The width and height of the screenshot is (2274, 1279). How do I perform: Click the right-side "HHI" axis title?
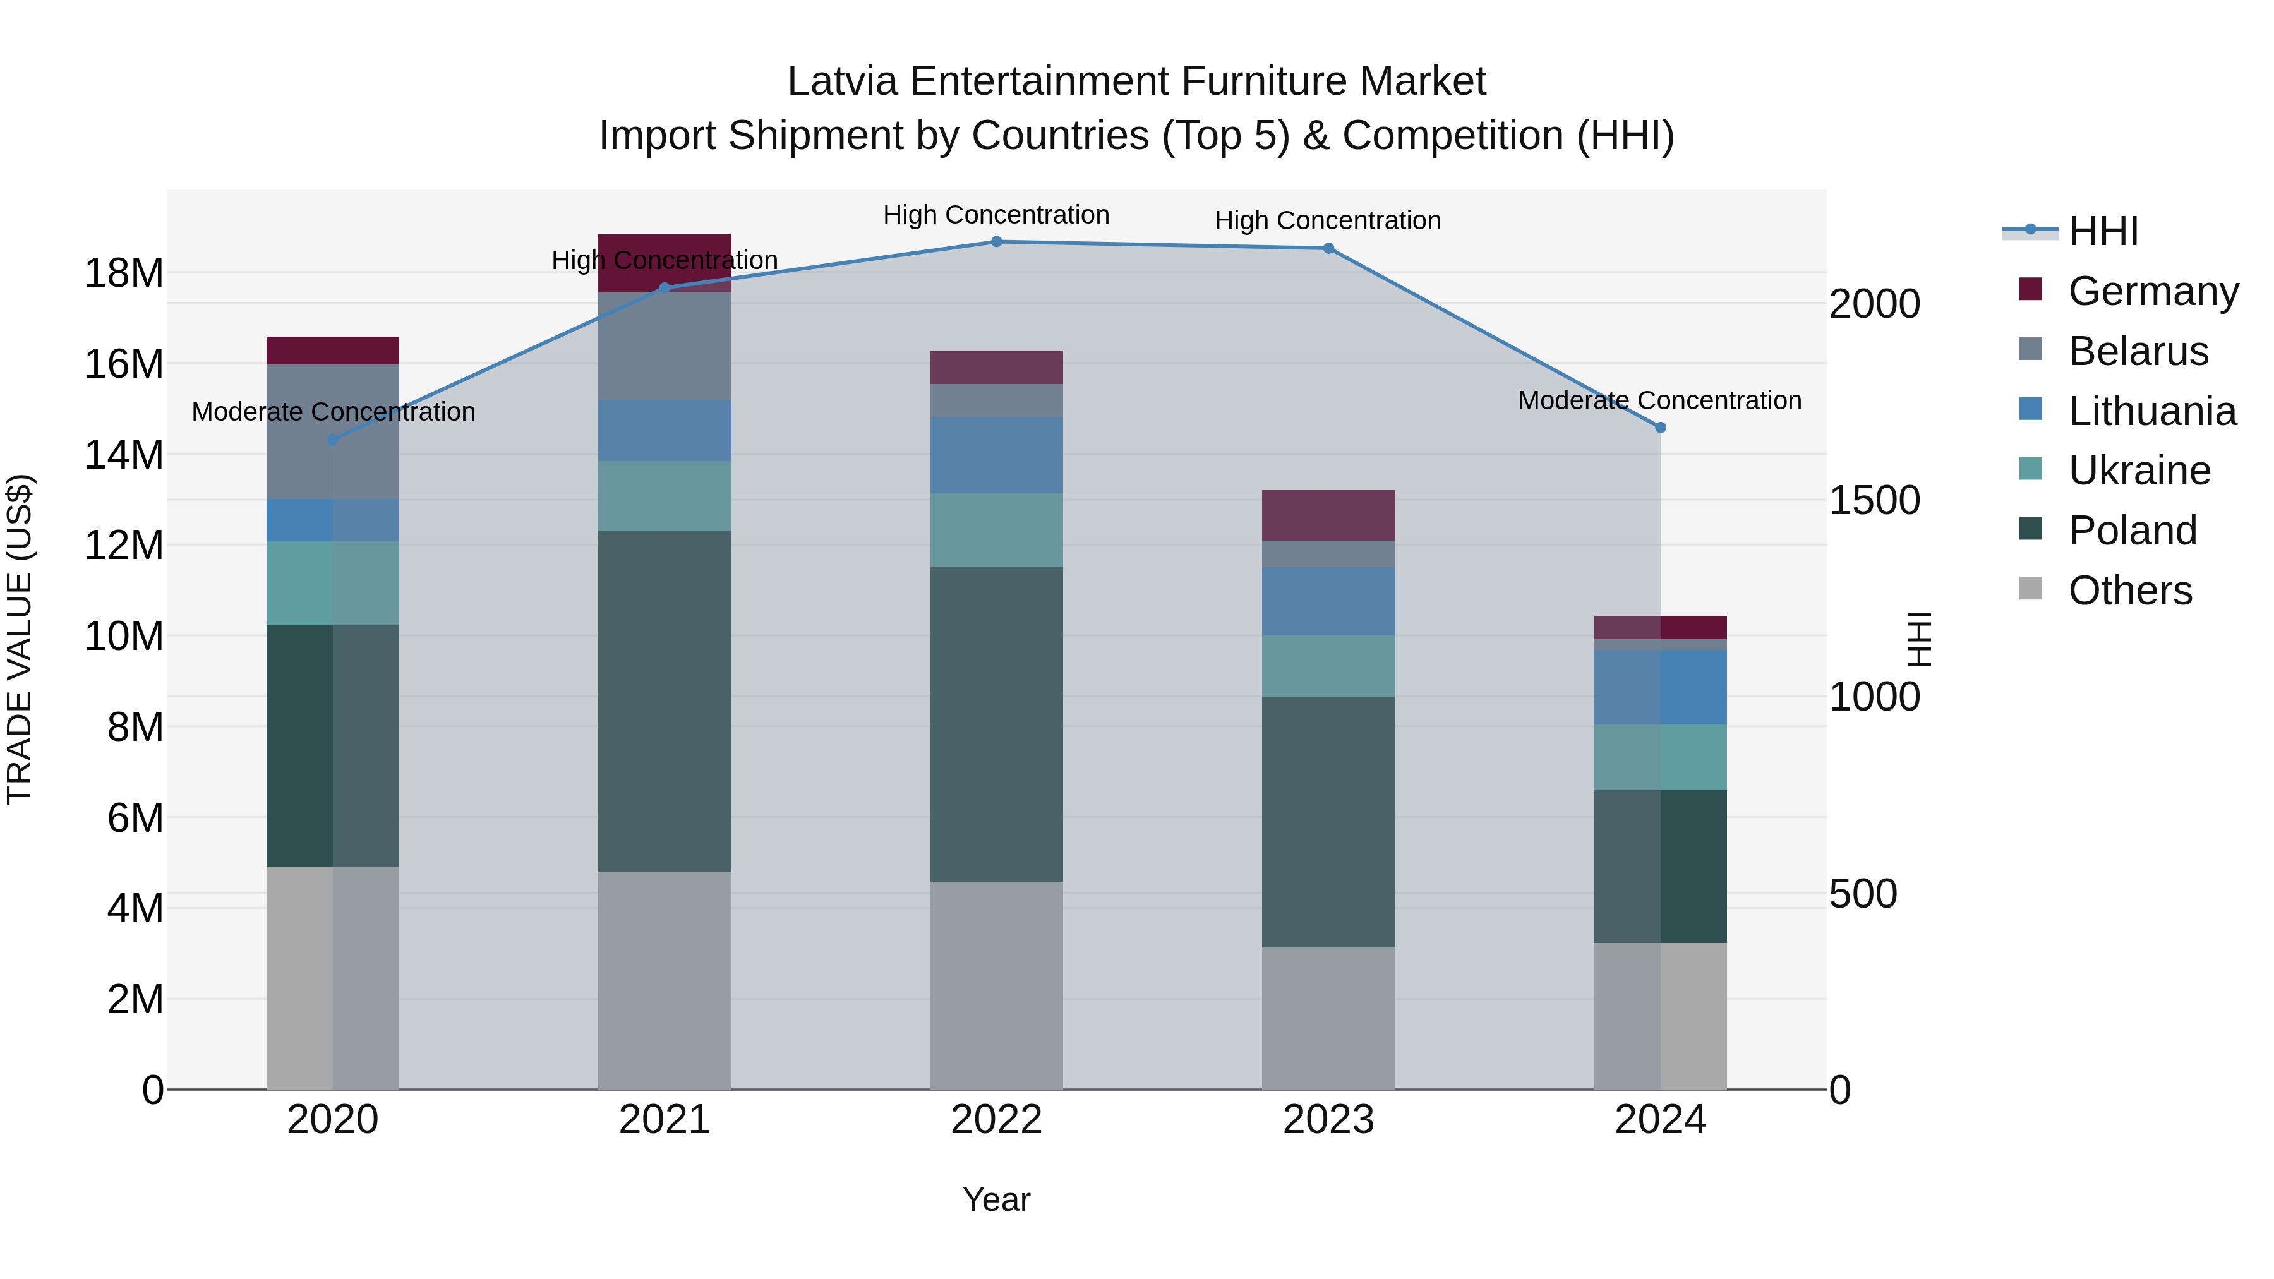tap(1920, 639)
